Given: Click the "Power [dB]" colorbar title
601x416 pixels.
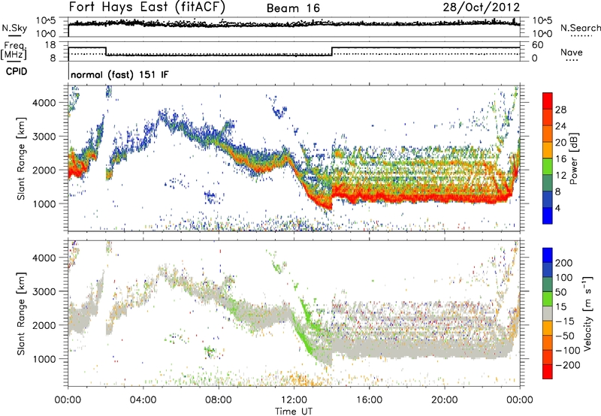Looking at the screenshot, I should pyautogui.click(x=574, y=158).
